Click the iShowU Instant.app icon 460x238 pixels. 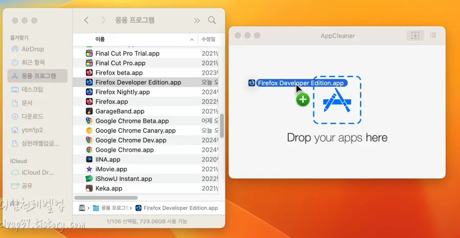(x=89, y=179)
